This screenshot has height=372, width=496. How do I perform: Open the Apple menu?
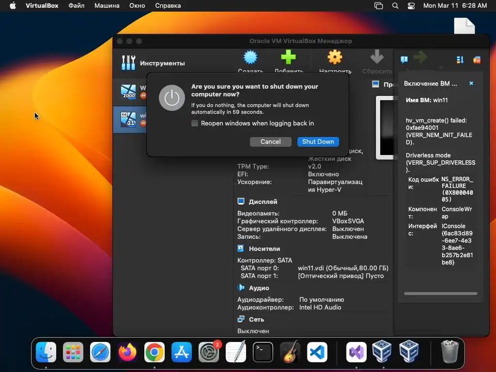click(13, 6)
